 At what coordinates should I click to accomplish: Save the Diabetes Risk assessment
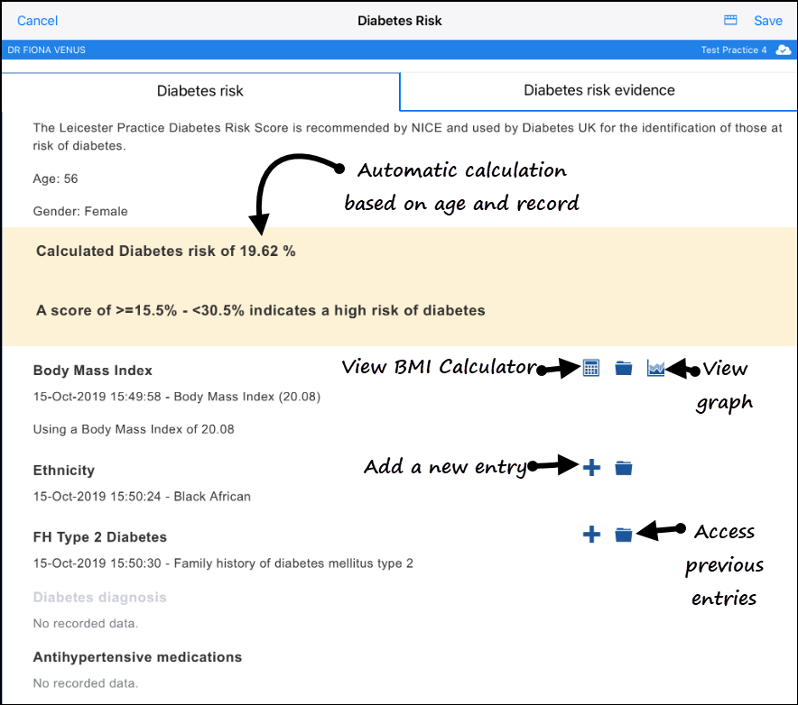(x=768, y=21)
